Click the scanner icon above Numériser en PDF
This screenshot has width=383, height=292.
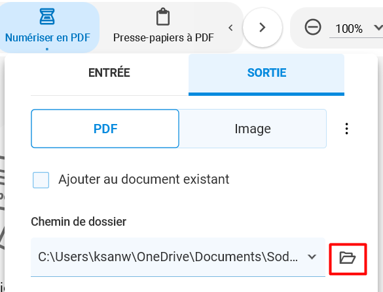pos(47,16)
